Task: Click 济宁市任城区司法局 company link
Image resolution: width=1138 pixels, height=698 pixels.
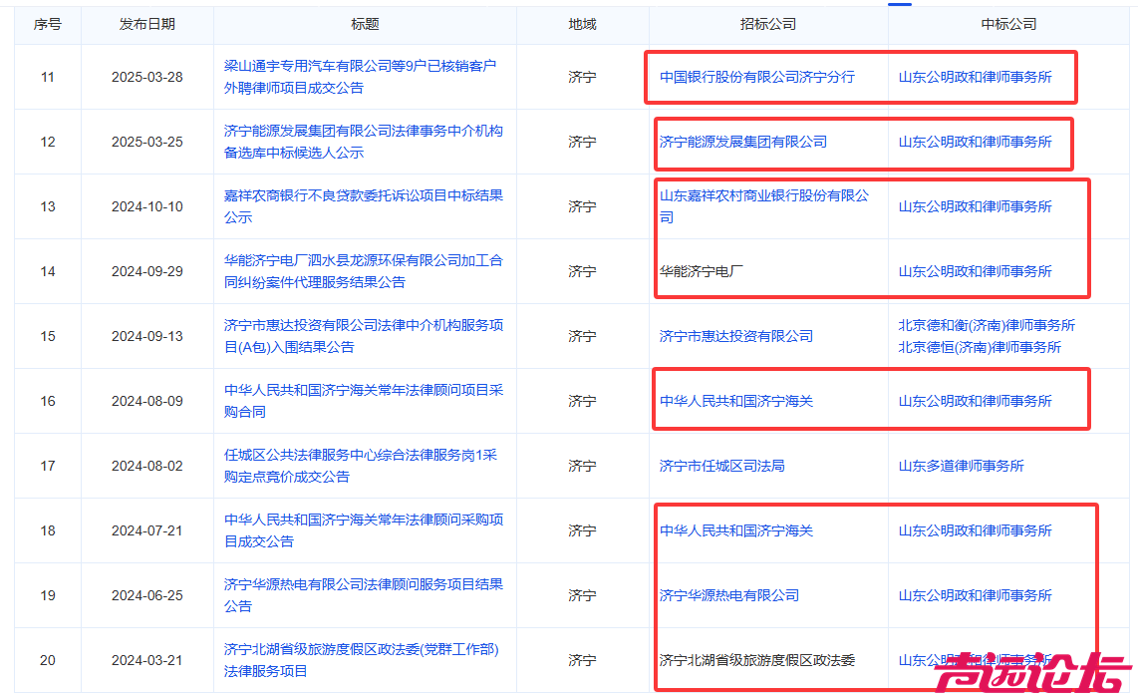Action: point(721,466)
